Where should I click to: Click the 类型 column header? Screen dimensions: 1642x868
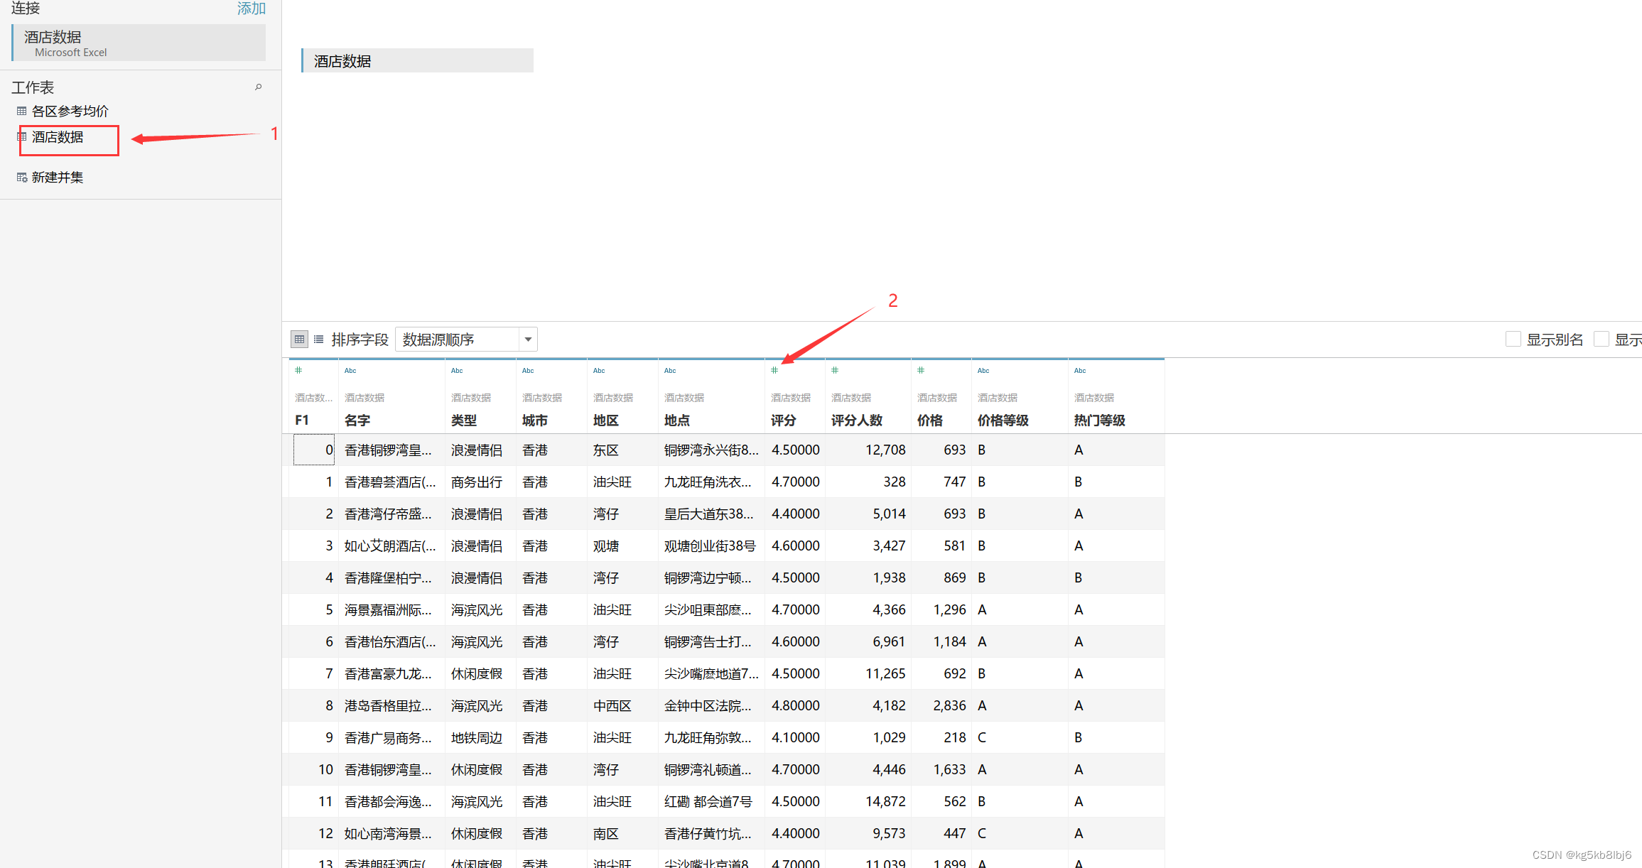pyautogui.click(x=464, y=421)
